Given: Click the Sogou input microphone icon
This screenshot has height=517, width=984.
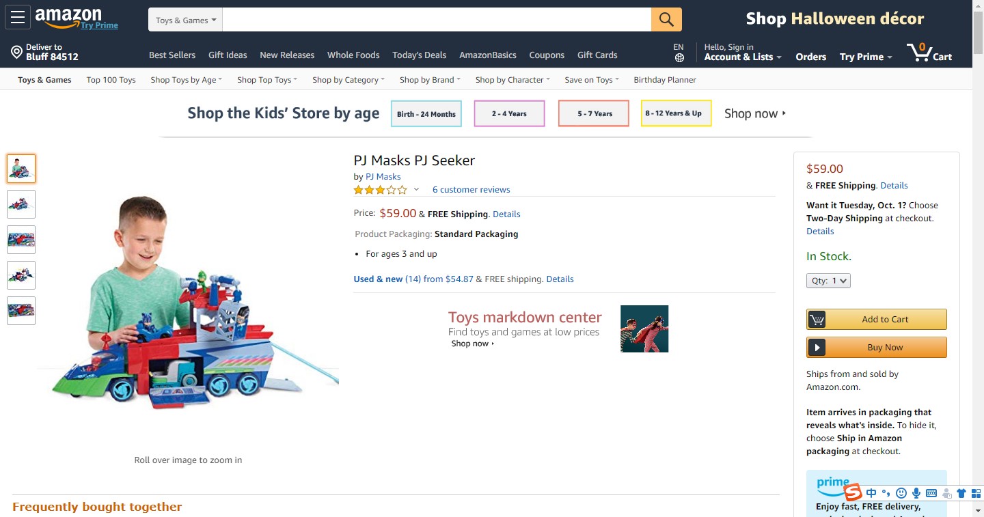Looking at the screenshot, I should click(x=916, y=493).
